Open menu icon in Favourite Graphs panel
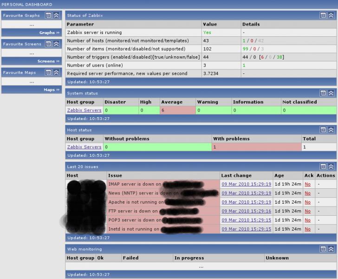Image resolution: width=338 pixels, height=279 pixels. (48, 15)
